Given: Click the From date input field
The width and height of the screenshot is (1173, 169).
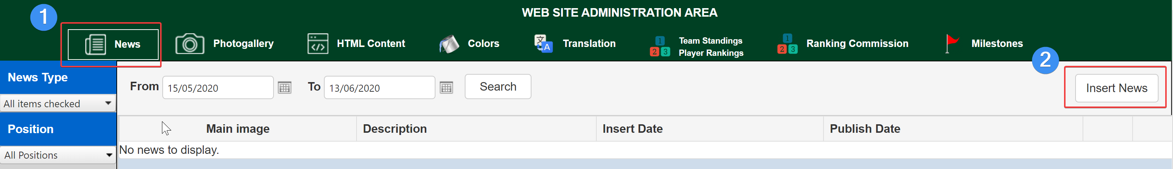Looking at the screenshot, I should (x=218, y=88).
